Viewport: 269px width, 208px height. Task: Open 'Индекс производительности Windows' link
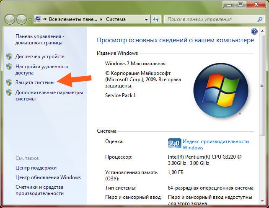pos(216,145)
